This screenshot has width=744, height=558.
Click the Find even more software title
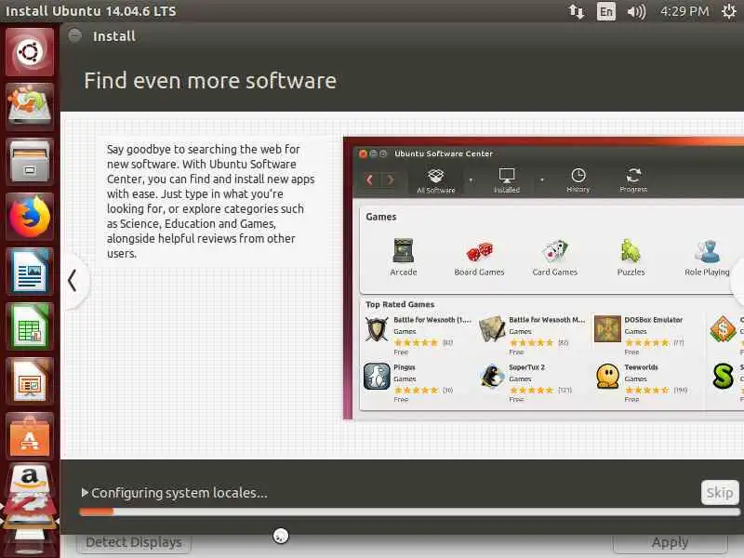point(210,81)
